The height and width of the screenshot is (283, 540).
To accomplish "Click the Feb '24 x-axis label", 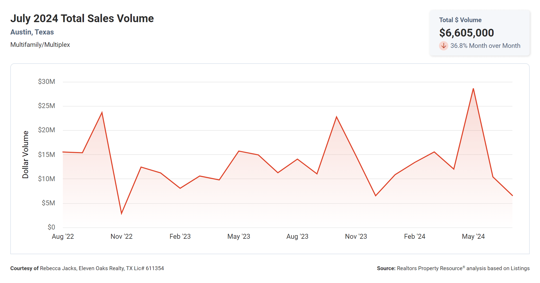I will (415, 236).
